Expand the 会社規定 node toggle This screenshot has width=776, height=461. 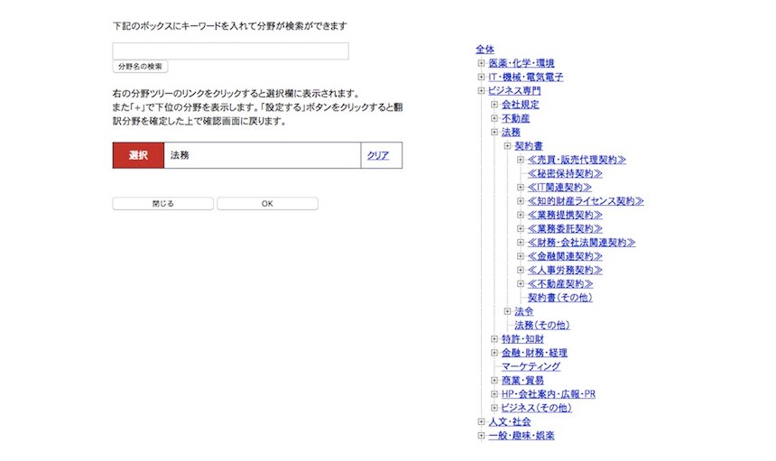[x=494, y=105]
